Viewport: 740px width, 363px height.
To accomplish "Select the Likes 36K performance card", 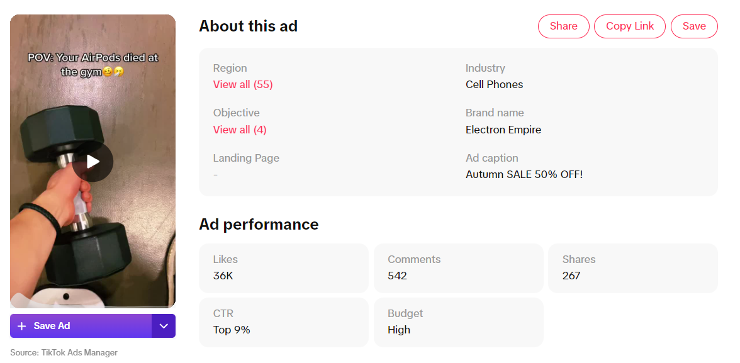I will [x=283, y=268].
